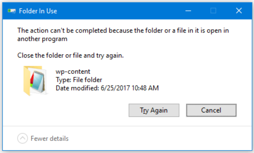Click the Fewer details label
Image resolution: width=254 pixels, height=153 pixels.
(x=50, y=139)
